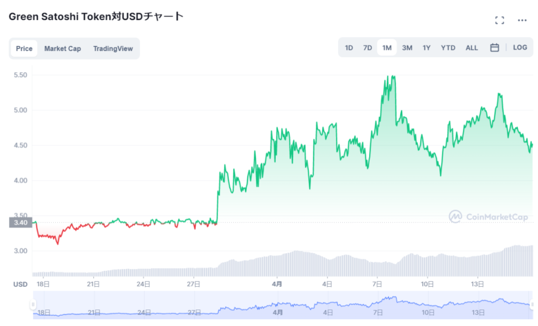Switch to TradingView tab
Image resolution: width=538 pixels, height=326 pixels.
click(x=113, y=49)
